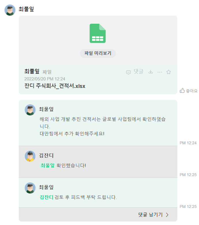Click the sender name above the file card
The width and height of the screenshot is (199, 225).
pos(26,9)
